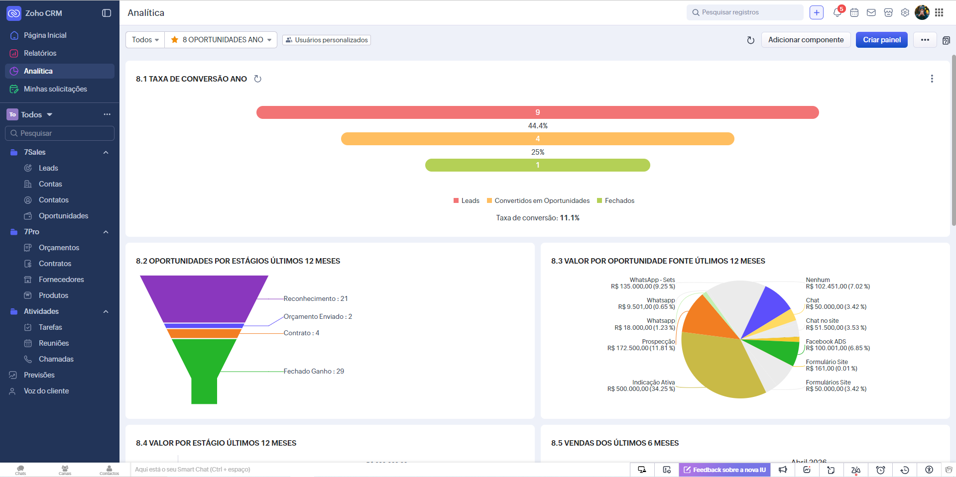Go to Oportunidades module

(x=63, y=216)
